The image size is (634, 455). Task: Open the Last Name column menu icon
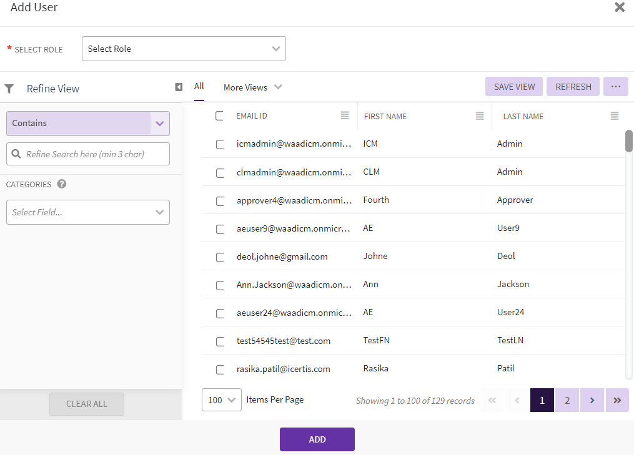615,116
